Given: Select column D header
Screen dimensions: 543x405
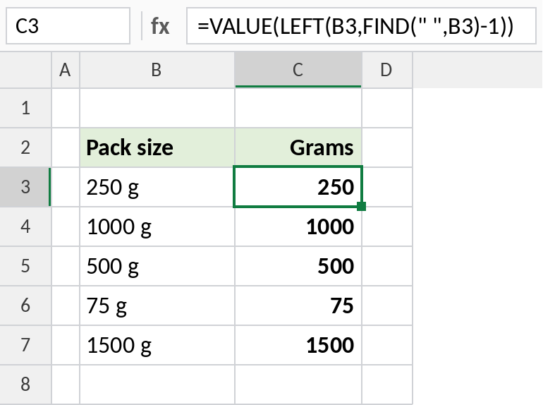Looking at the screenshot, I should click(x=387, y=70).
